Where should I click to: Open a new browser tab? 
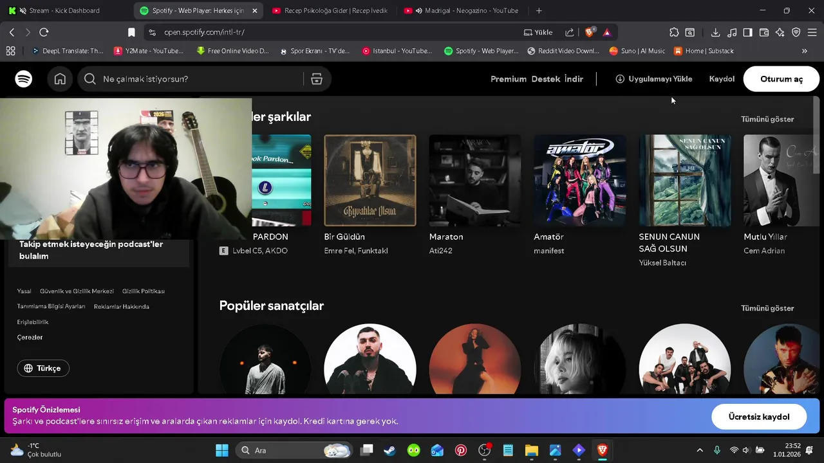pos(539,10)
